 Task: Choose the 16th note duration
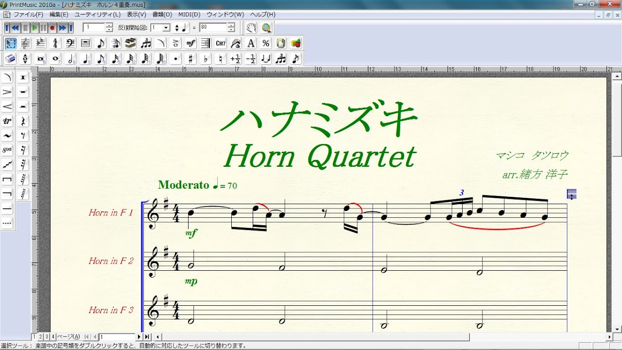coord(116,59)
